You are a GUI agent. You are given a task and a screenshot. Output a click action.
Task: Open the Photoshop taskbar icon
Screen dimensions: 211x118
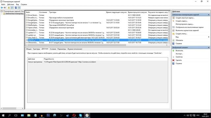[48, 115]
